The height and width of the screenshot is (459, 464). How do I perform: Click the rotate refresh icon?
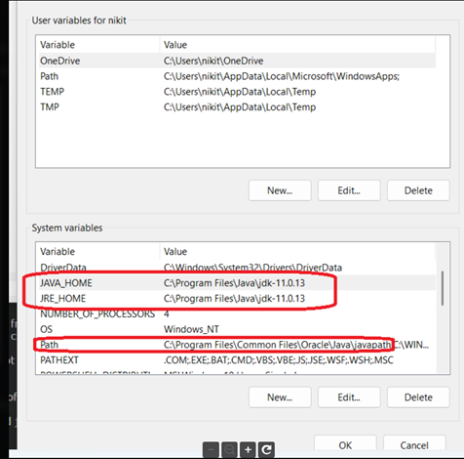266,450
